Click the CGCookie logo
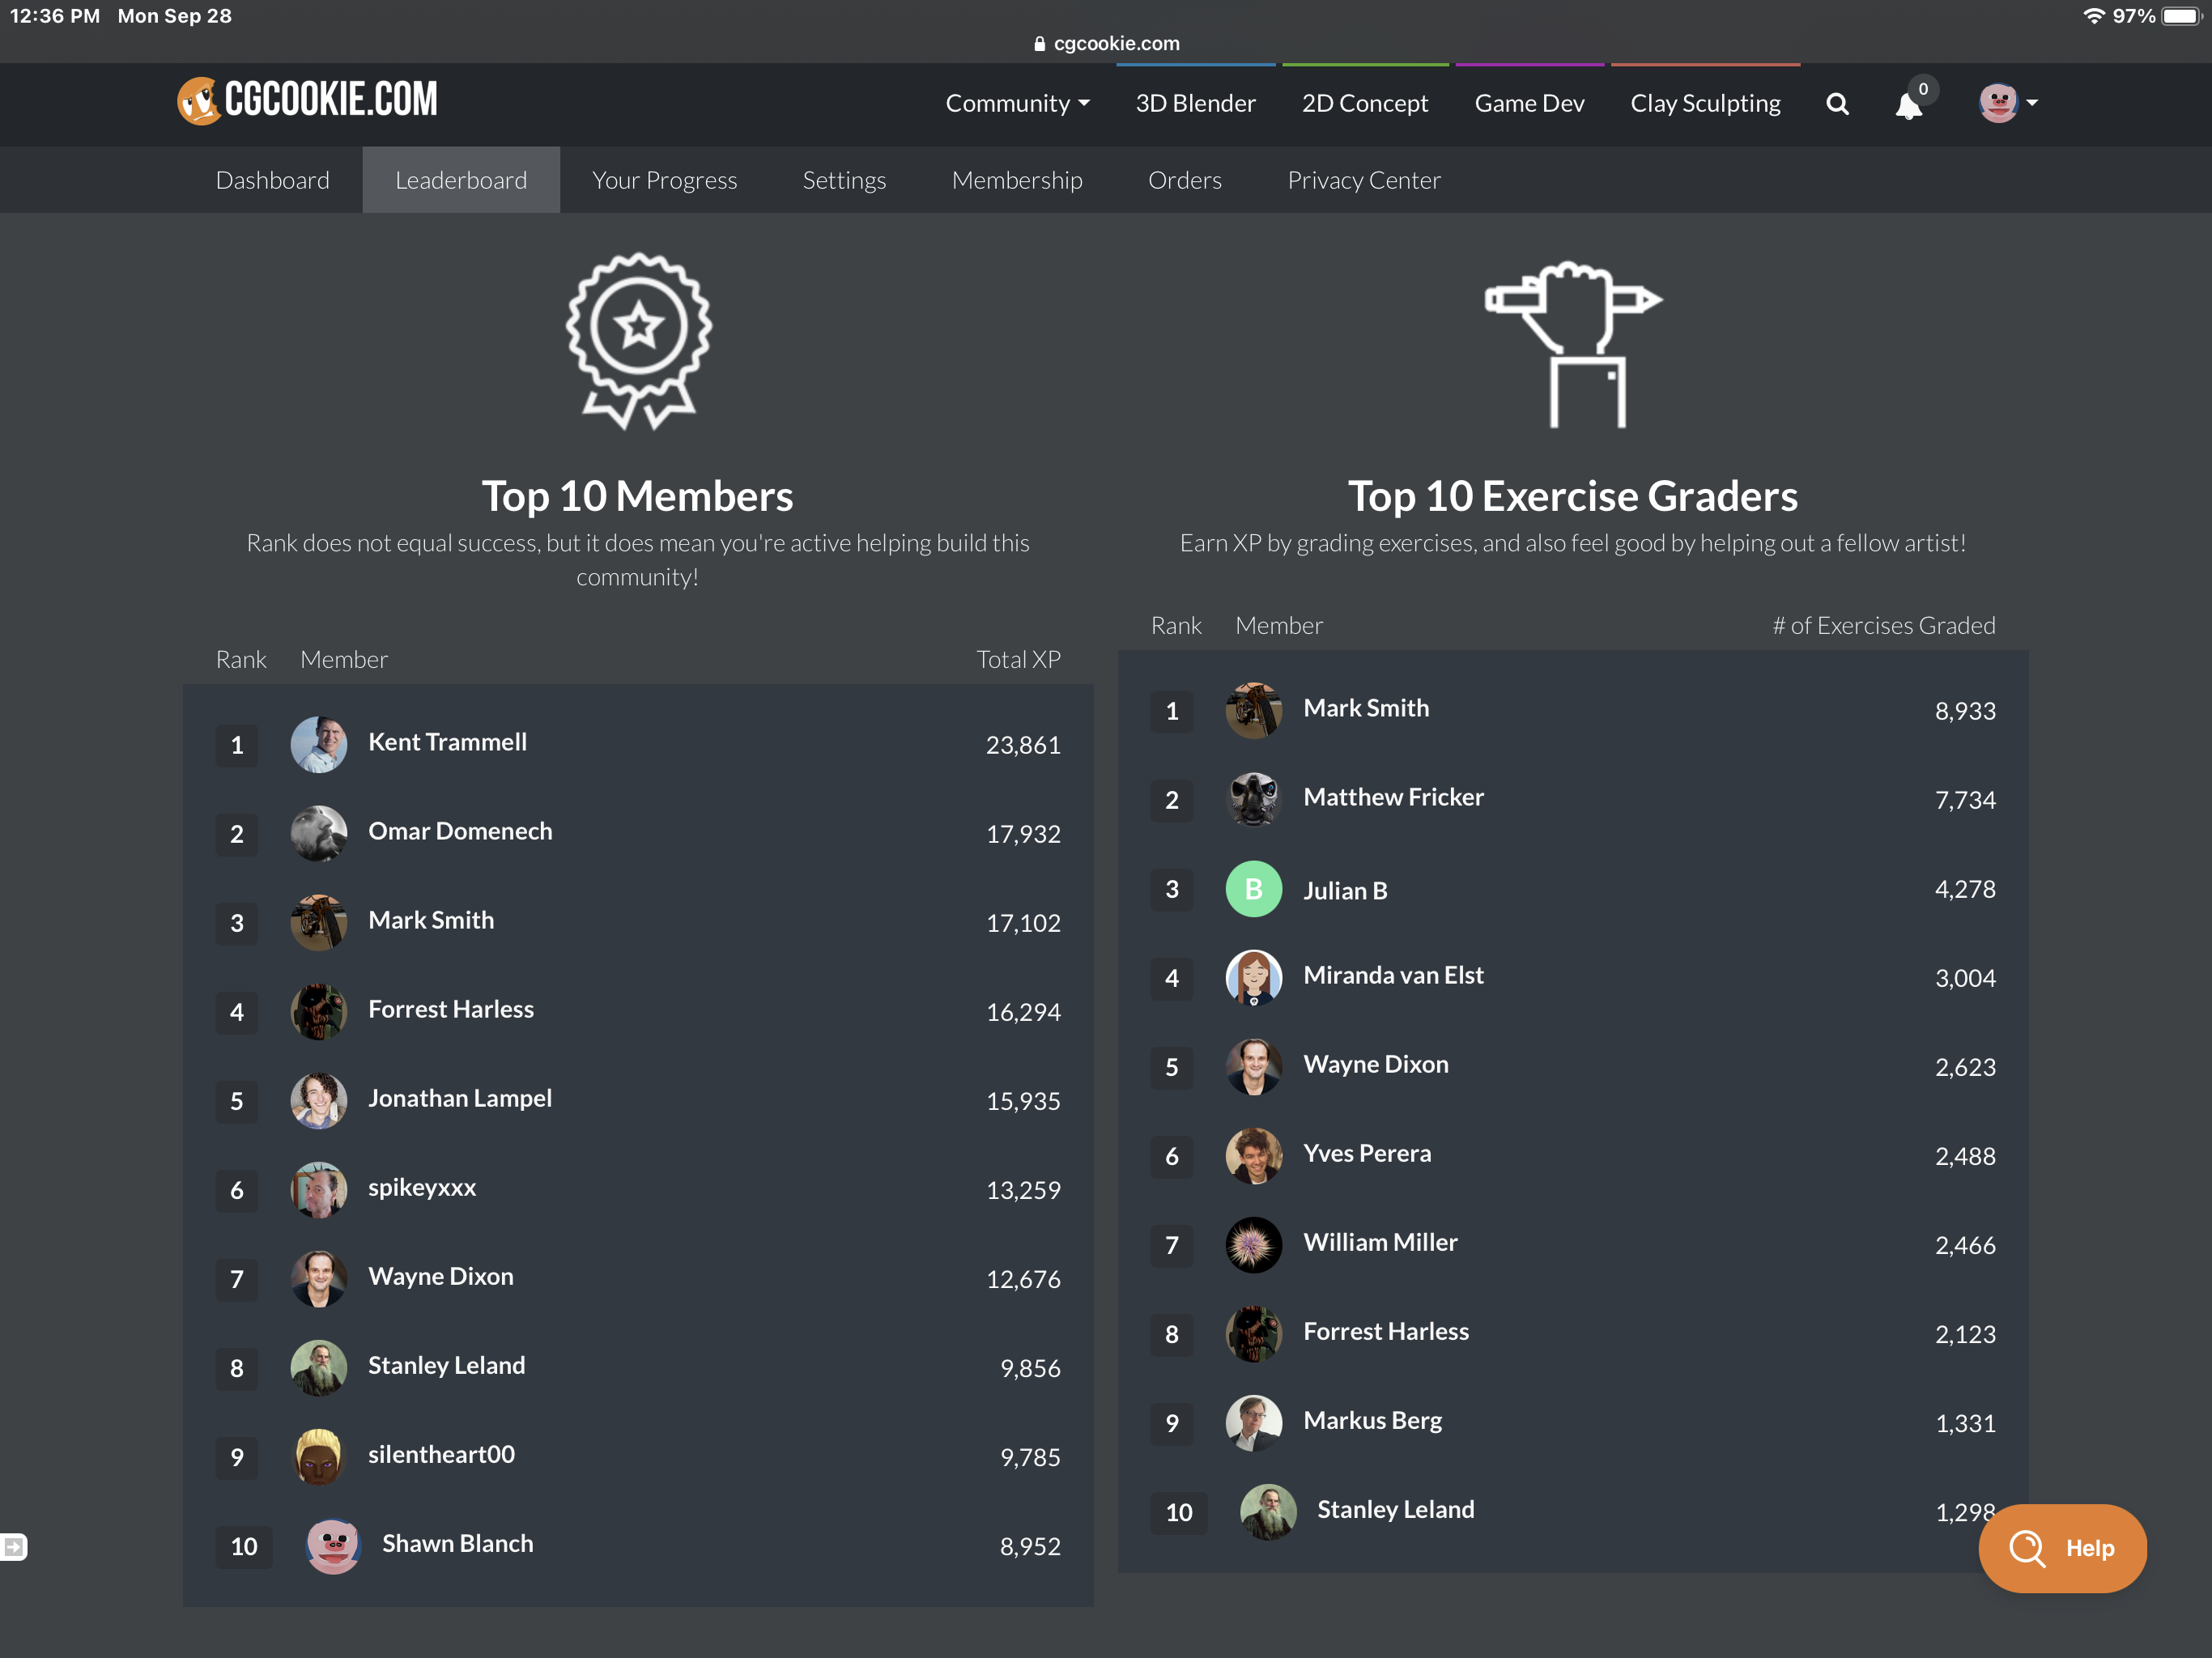Screen dimensions: 2212x1658 pyautogui.click(x=307, y=100)
